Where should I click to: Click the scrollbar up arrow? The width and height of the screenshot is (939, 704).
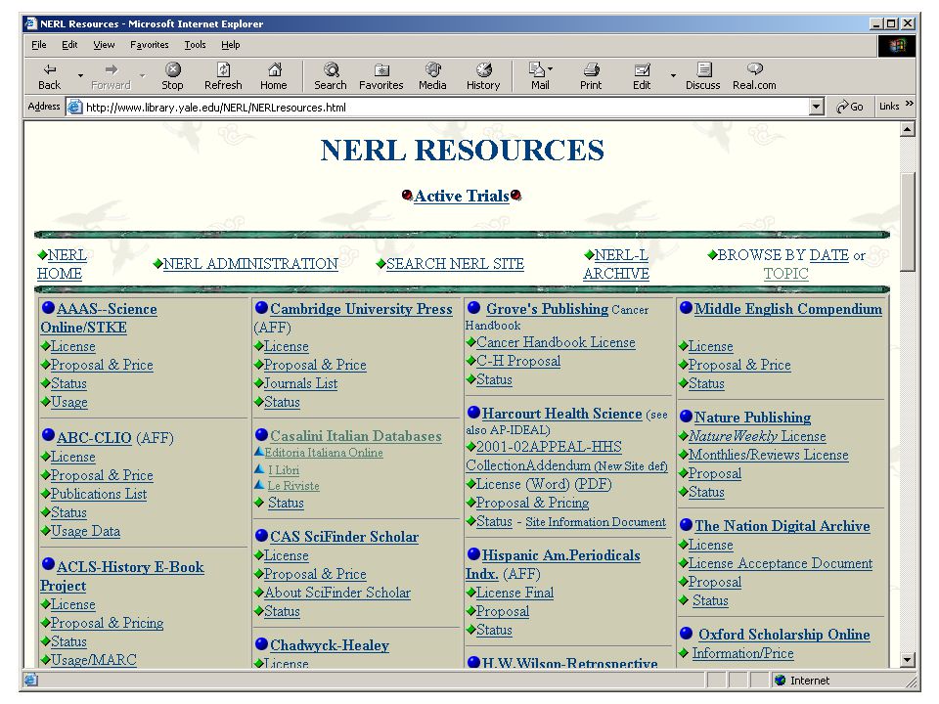pos(908,129)
